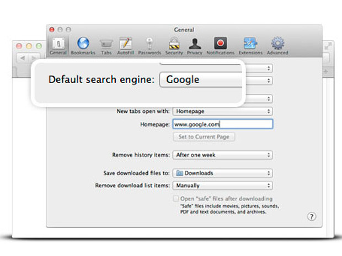Open the Extensions preferences icon
The height and width of the screenshot is (256, 342).
coord(250,46)
